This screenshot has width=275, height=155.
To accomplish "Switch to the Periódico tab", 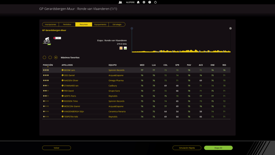I will [67, 24].
